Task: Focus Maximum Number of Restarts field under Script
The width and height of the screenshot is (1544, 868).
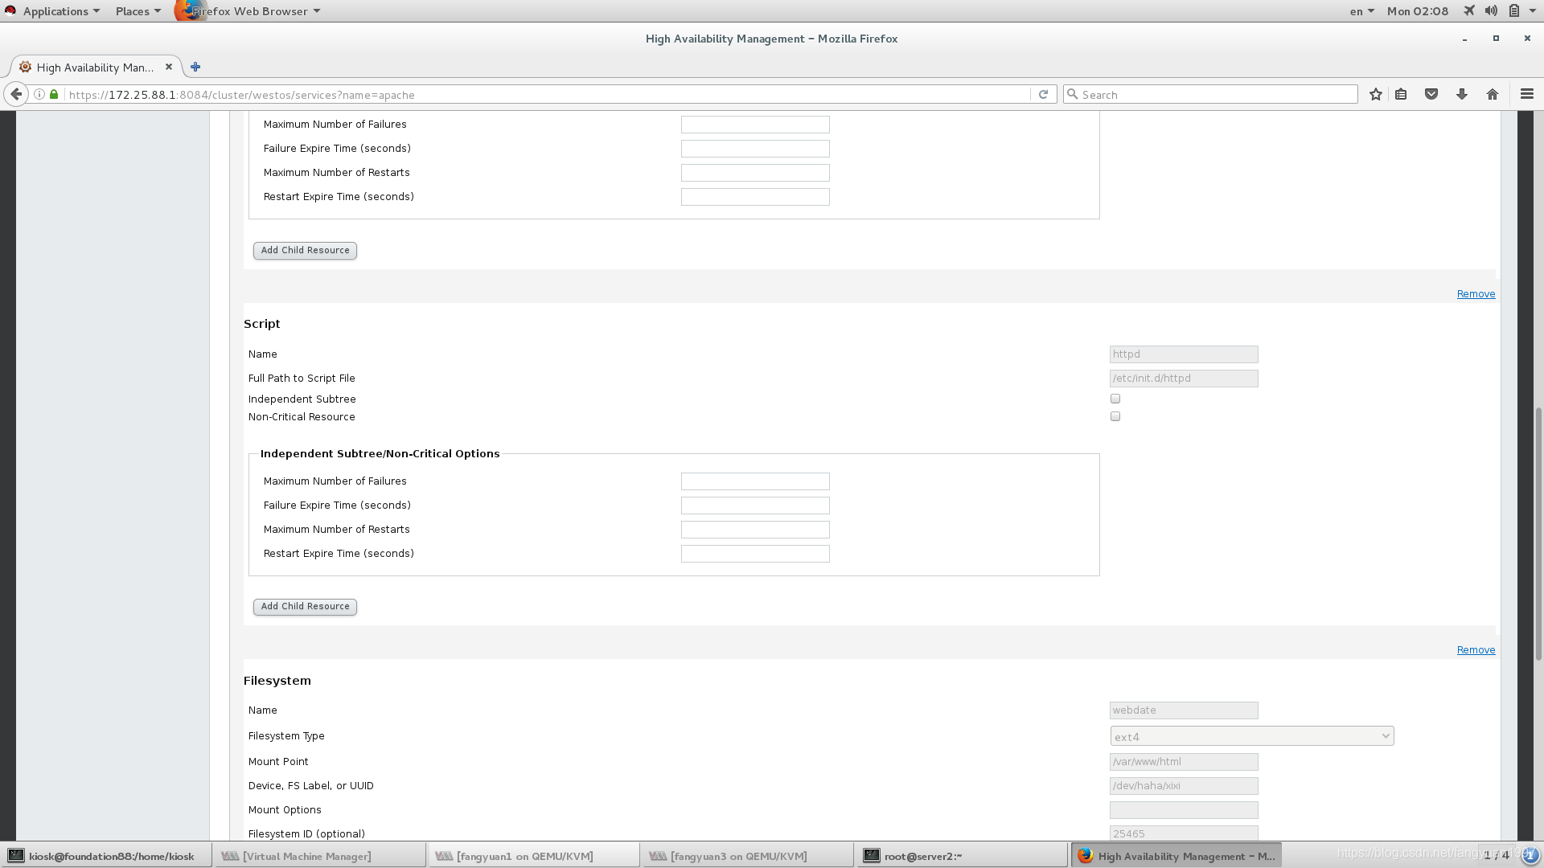Action: 755,530
